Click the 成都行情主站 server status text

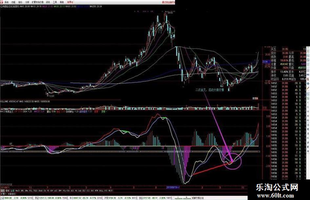[x=198, y=198]
